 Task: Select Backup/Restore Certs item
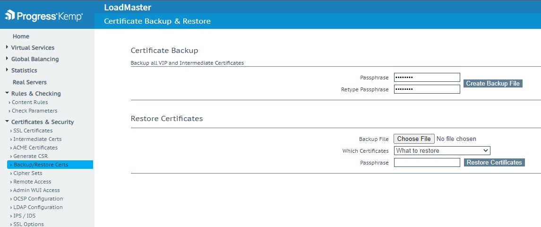(x=50, y=165)
